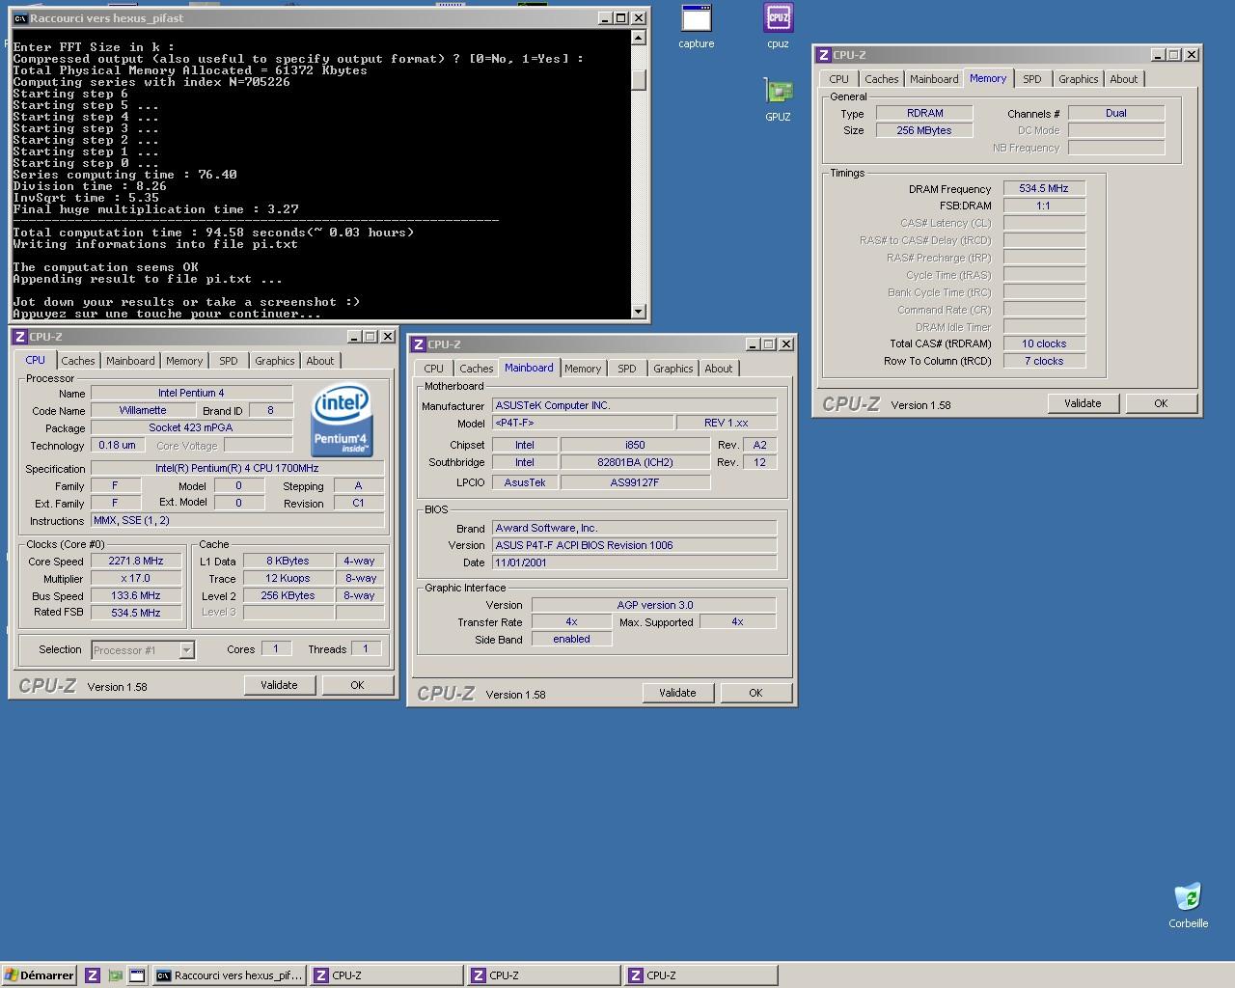Click the Chipset value i850

(635, 445)
